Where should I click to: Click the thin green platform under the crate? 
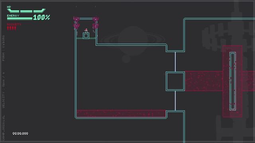pos(86,39)
